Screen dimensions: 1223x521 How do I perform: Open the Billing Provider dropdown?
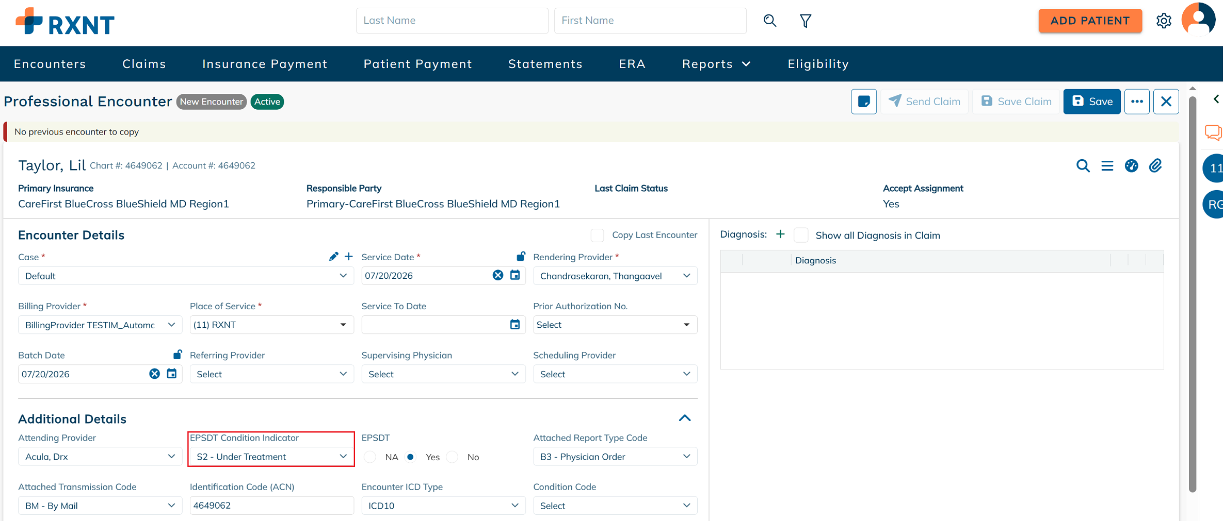pyautogui.click(x=100, y=325)
